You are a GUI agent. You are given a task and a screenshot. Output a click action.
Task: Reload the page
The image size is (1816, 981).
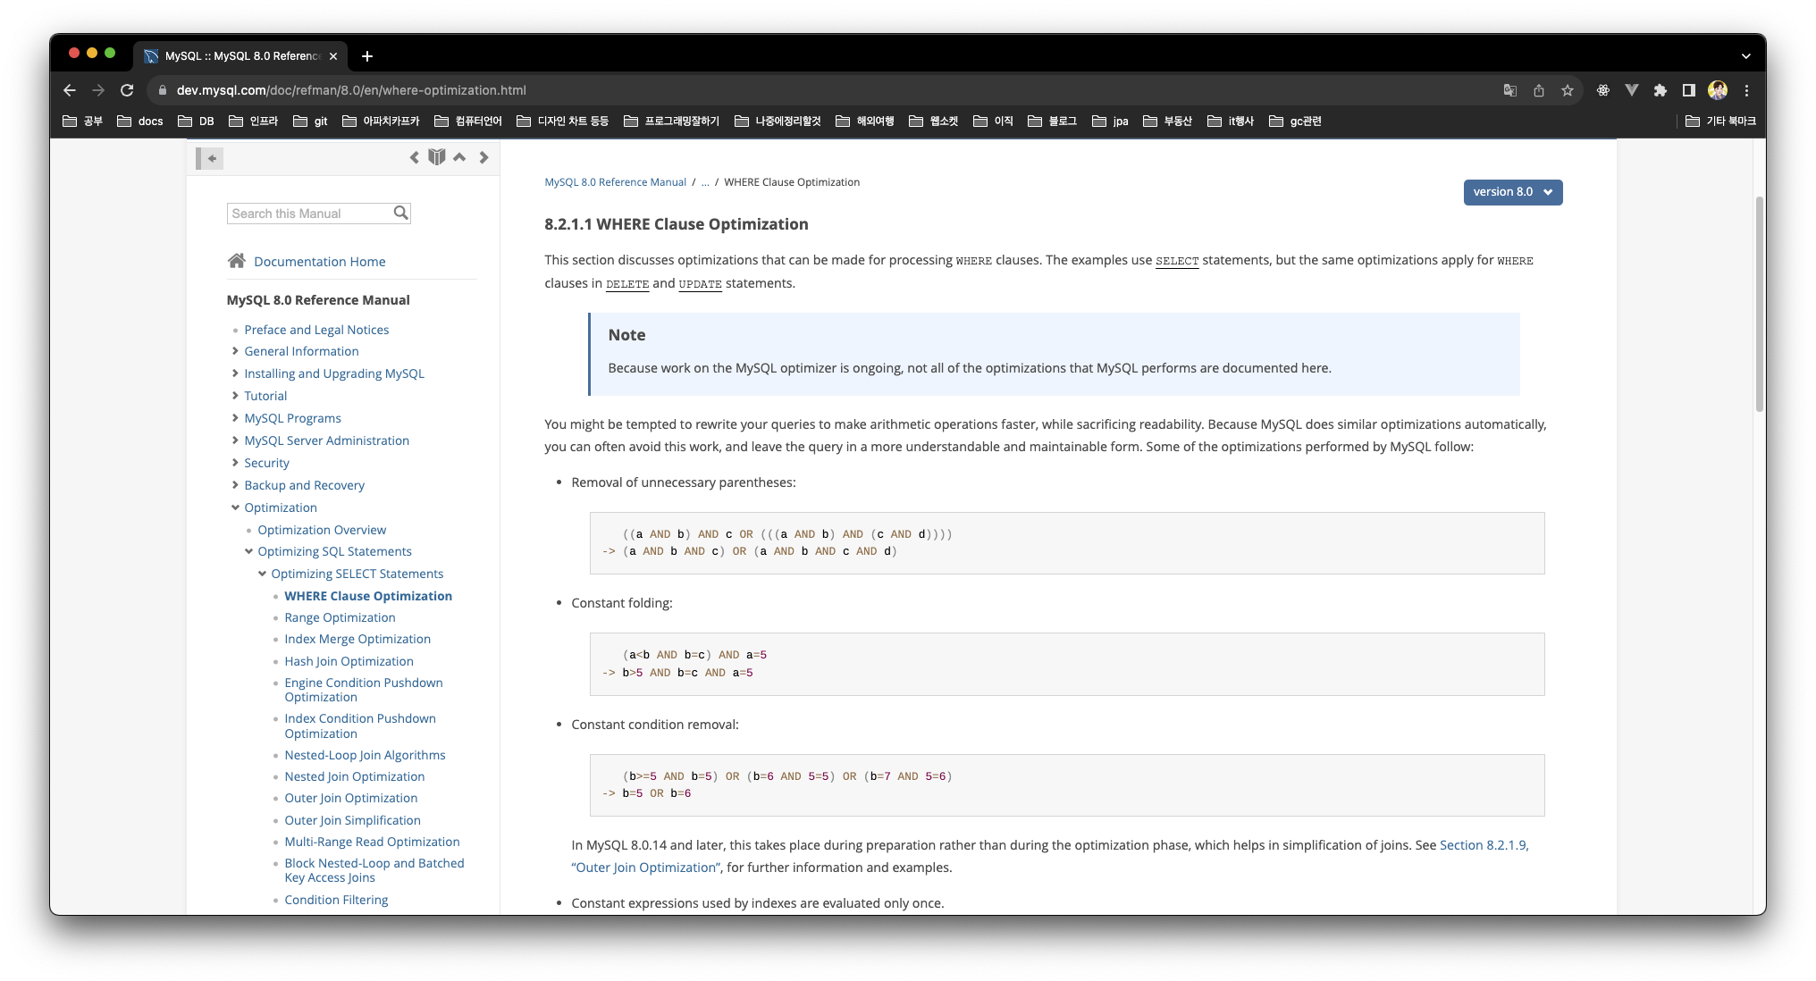pos(127,90)
